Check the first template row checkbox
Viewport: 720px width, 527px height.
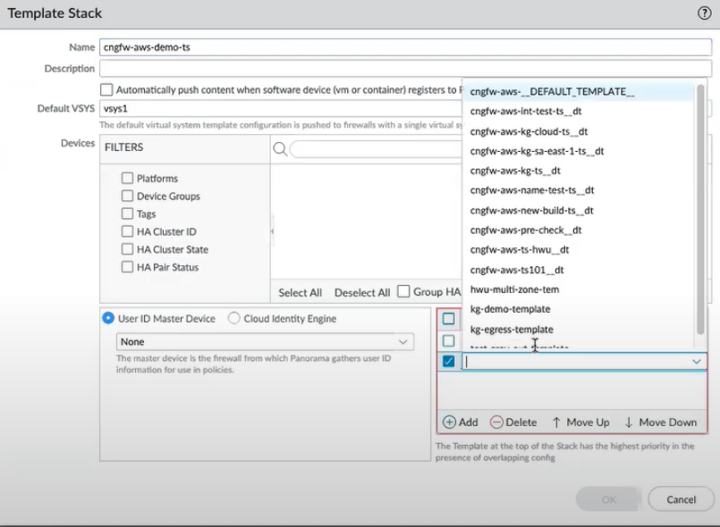(448, 319)
